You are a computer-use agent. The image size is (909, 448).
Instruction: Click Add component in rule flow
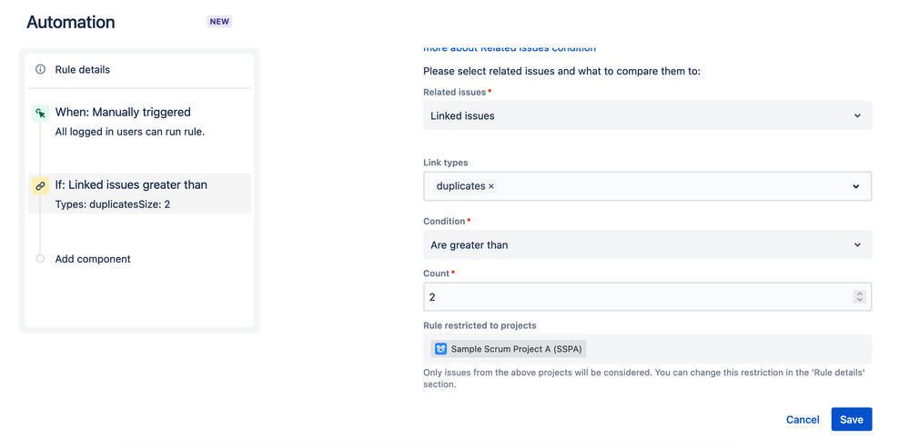coord(93,259)
